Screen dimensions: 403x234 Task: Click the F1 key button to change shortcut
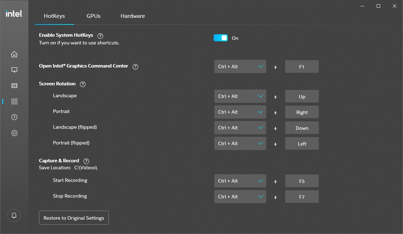point(302,66)
